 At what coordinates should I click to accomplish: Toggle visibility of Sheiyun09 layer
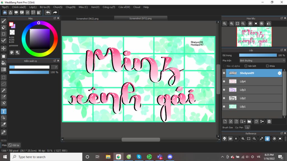point(224,73)
